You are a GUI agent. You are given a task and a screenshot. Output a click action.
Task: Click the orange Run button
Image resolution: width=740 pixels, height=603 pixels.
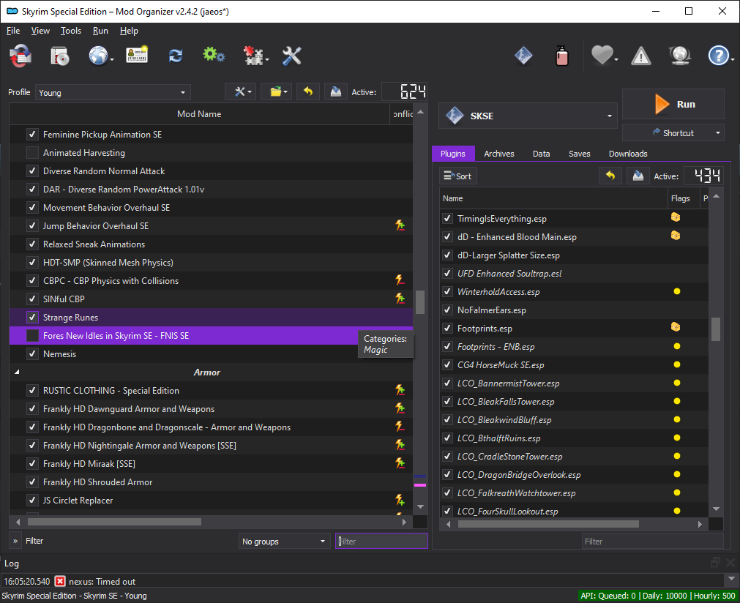pyautogui.click(x=673, y=104)
